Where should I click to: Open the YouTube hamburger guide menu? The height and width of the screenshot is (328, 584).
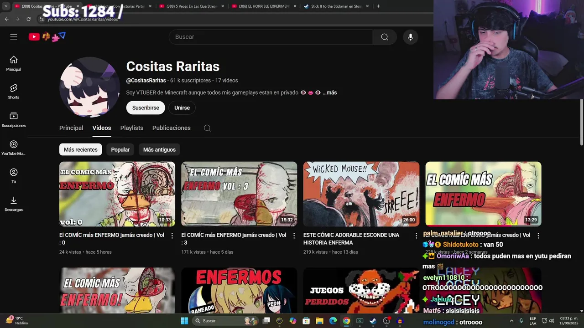(x=14, y=37)
